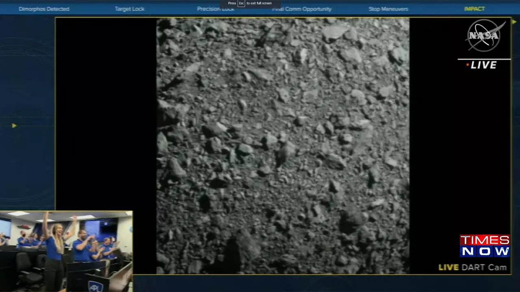Image resolution: width=520 pixels, height=292 pixels.
Task: Click the mission progress timeline bar
Action: coord(260,9)
